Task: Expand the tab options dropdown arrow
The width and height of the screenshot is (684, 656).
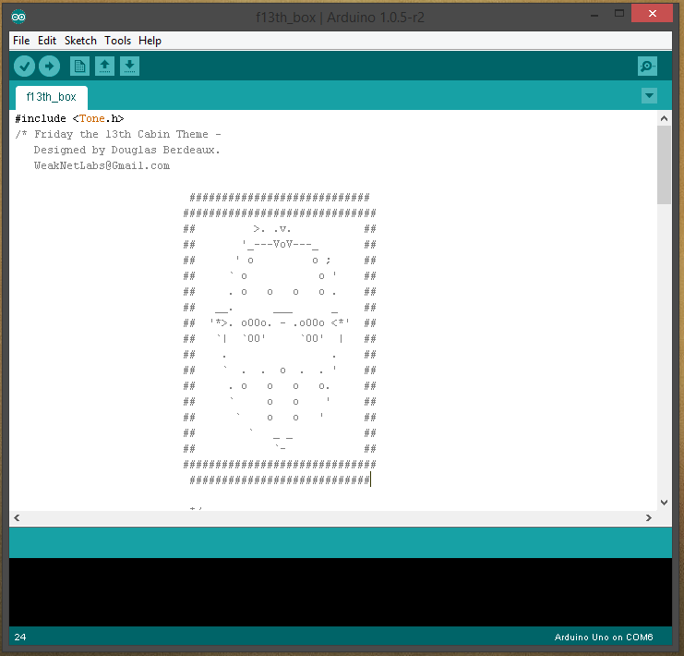Action: pos(650,96)
